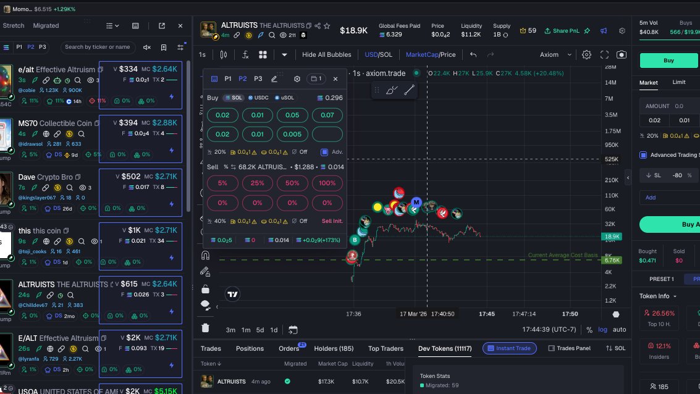Toggle log scale on chart

coord(602,329)
